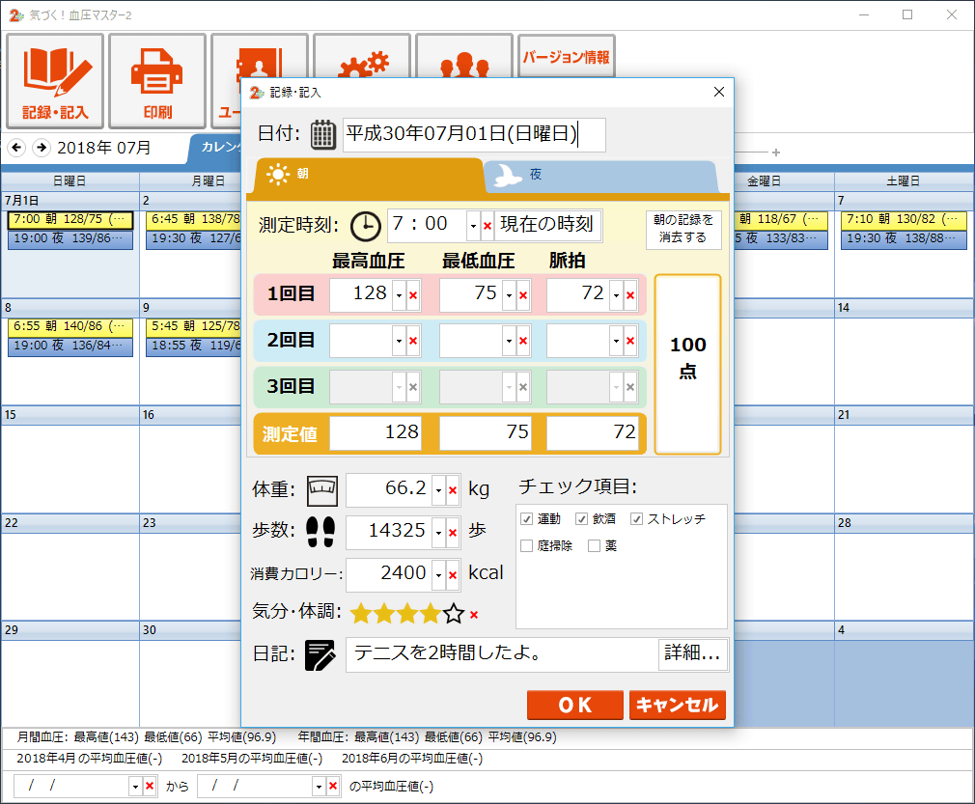The height and width of the screenshot is (804, 975).
Task: Enable the 庭掃除 checkbox
Action: point(527,546)
